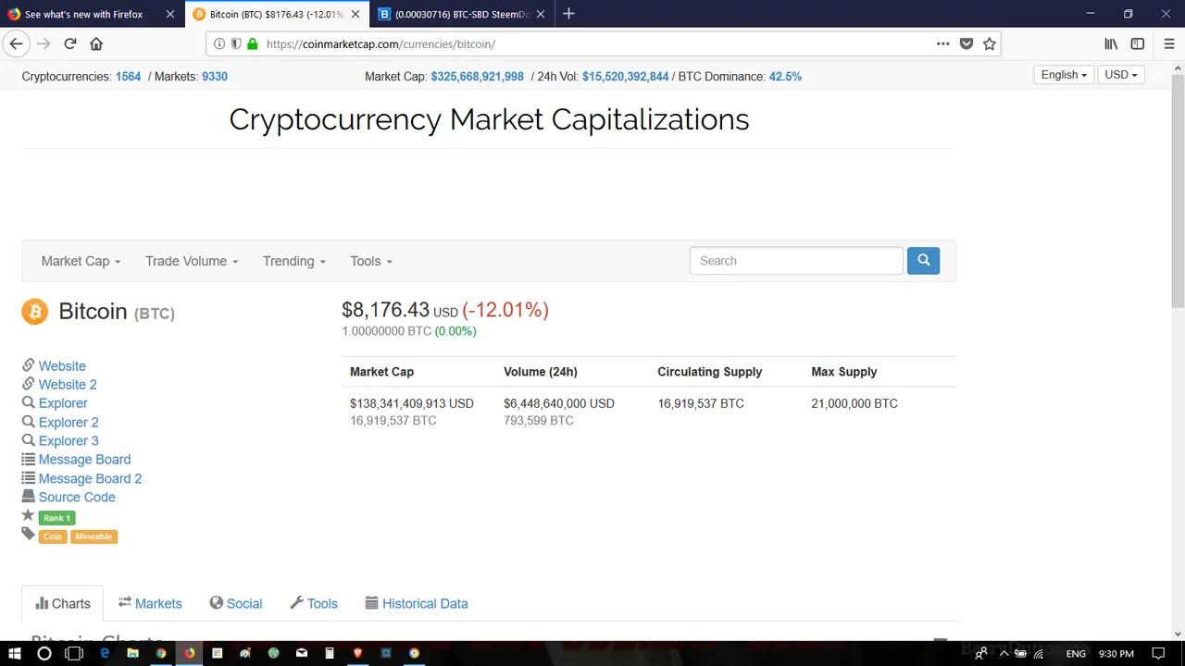The width and height of the screenshot is (1185, 666).
Task: Show site information icon in address bar
Action: coord(219,43)
